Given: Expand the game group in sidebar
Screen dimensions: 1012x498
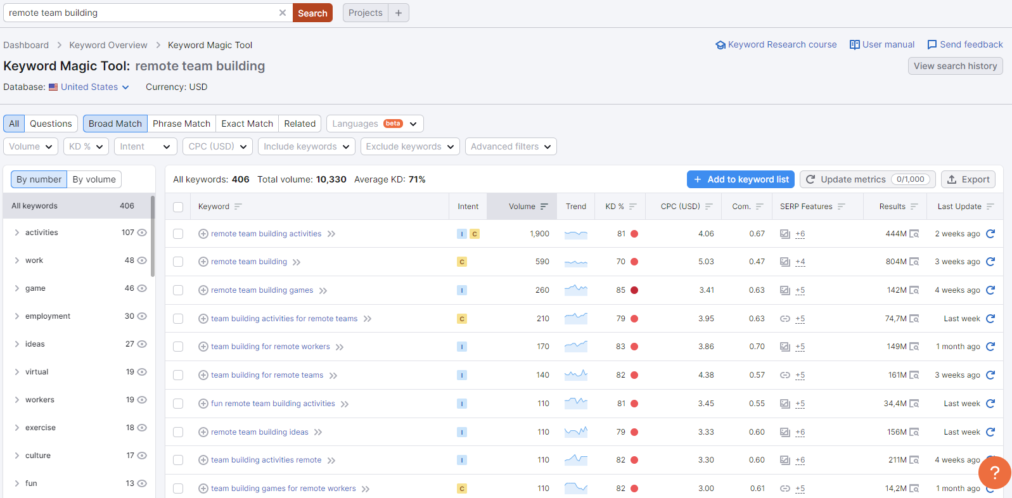Looking at the screenshot, I should [x=16, y=288].
